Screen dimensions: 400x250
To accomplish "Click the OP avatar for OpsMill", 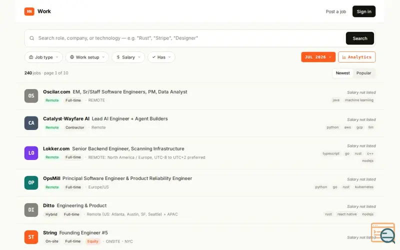I will (31, 182).
